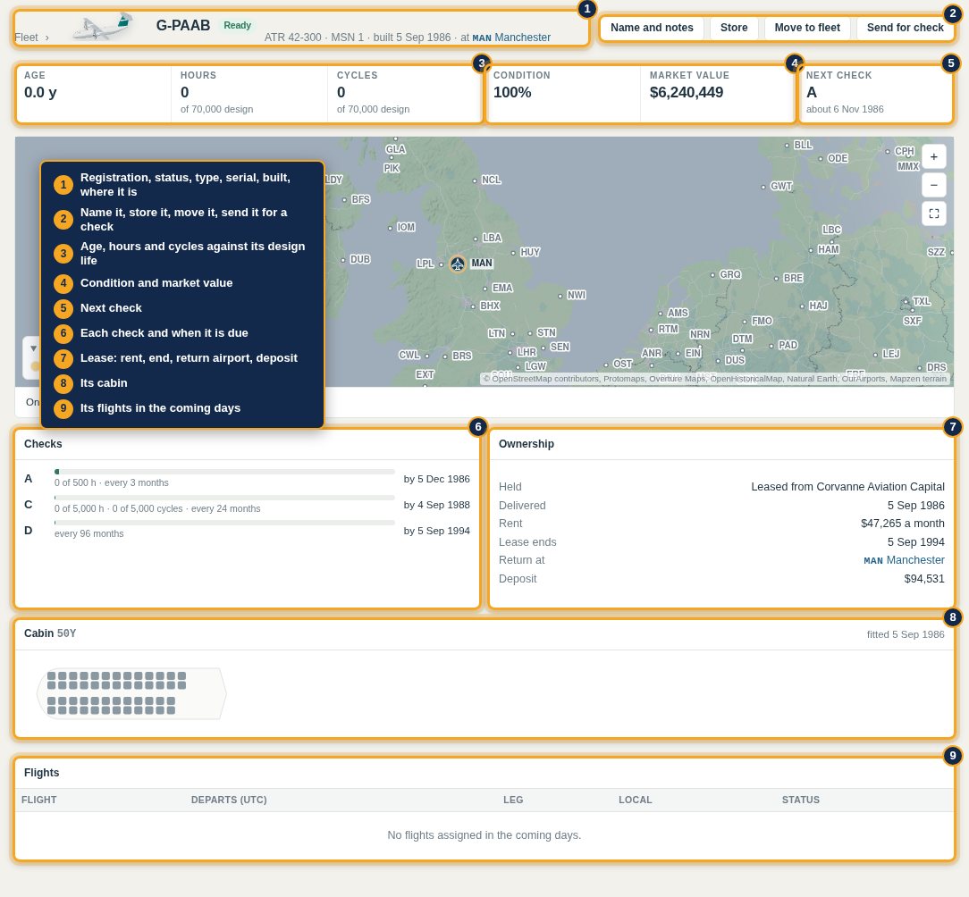Viewport: 969px width, 897px height.
Task: Select the BFS airport marker
Action: pyautogui.click(x=344, y=200)
